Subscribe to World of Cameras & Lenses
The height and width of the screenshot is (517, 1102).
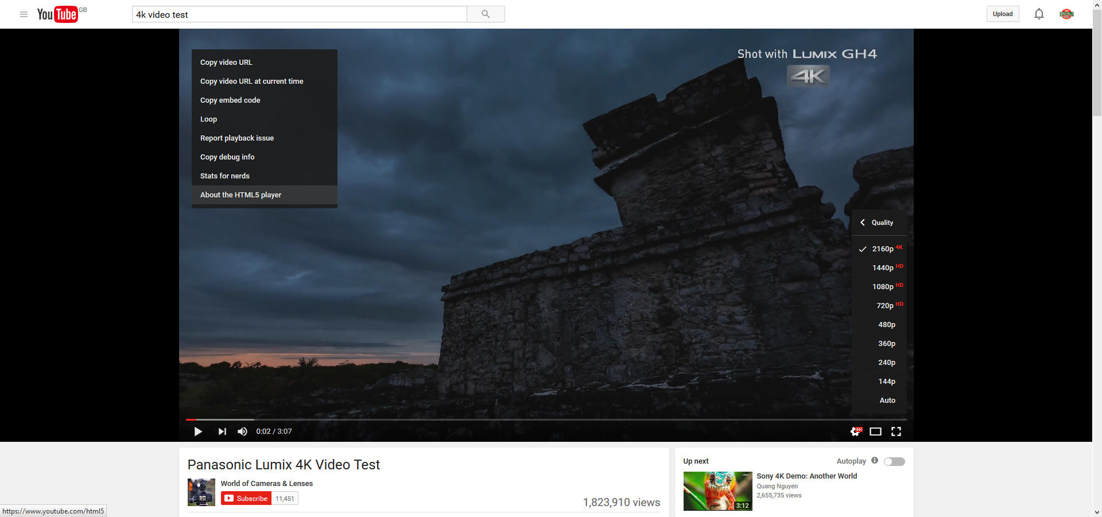[246, 499]
